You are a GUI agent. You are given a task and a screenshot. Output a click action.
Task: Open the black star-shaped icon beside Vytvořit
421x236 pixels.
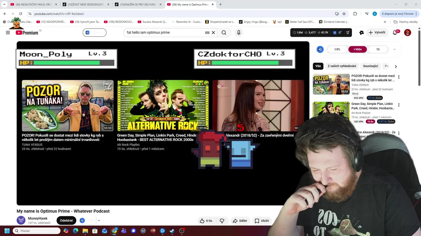pyautogui.click(x=361, y=32)
